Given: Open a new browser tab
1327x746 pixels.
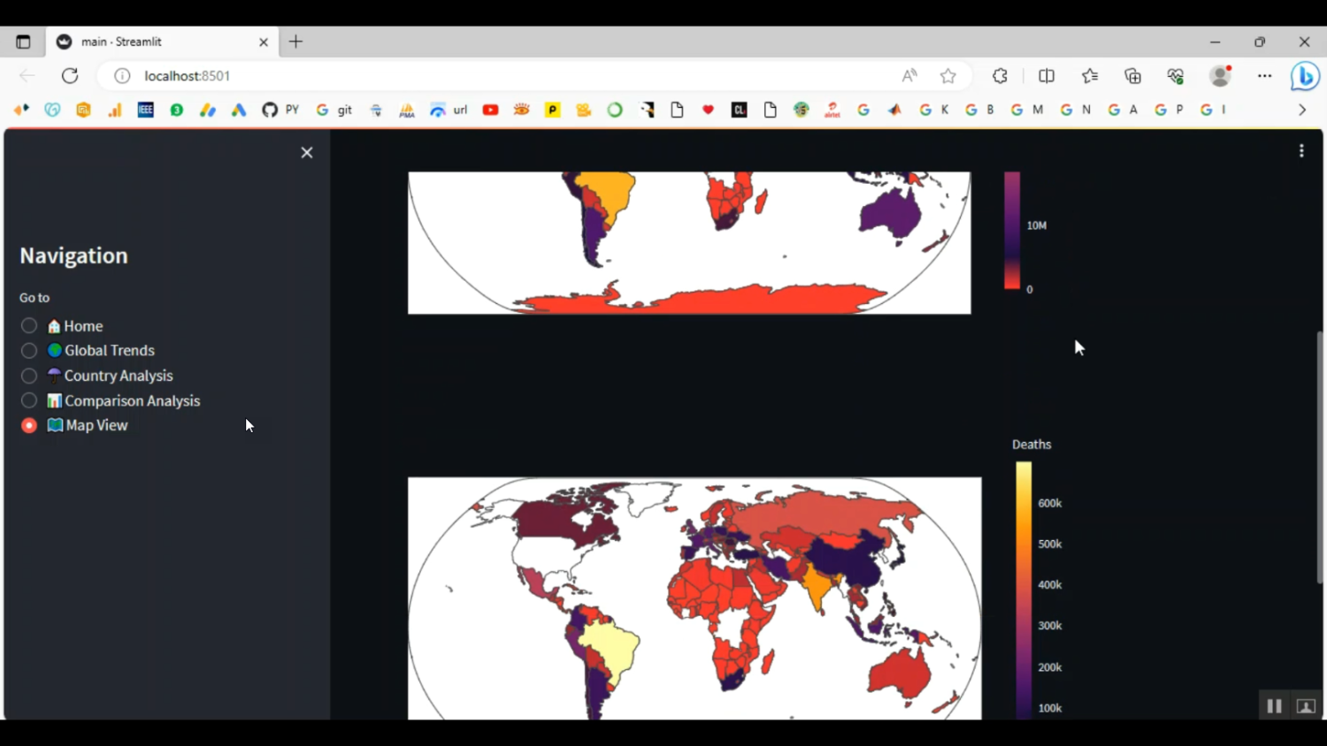Looking at the screenshot, I should [295, 42].
